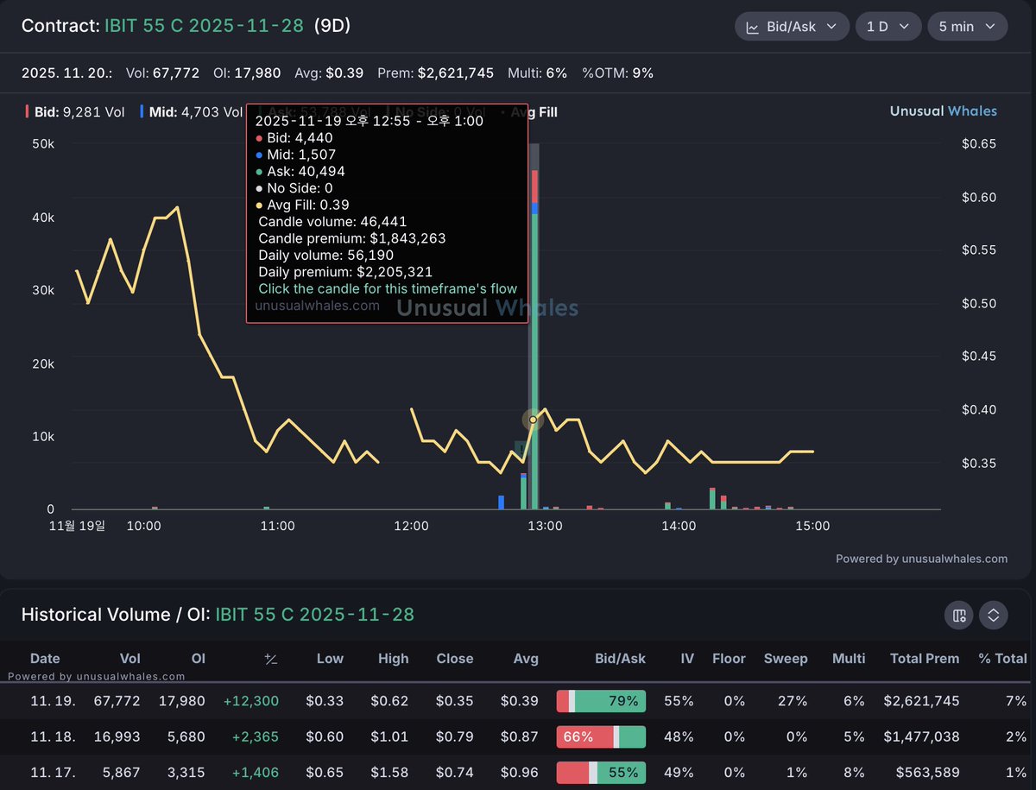Sort table by Close column header
The image size is (1036, 790).
coord(455,658)
